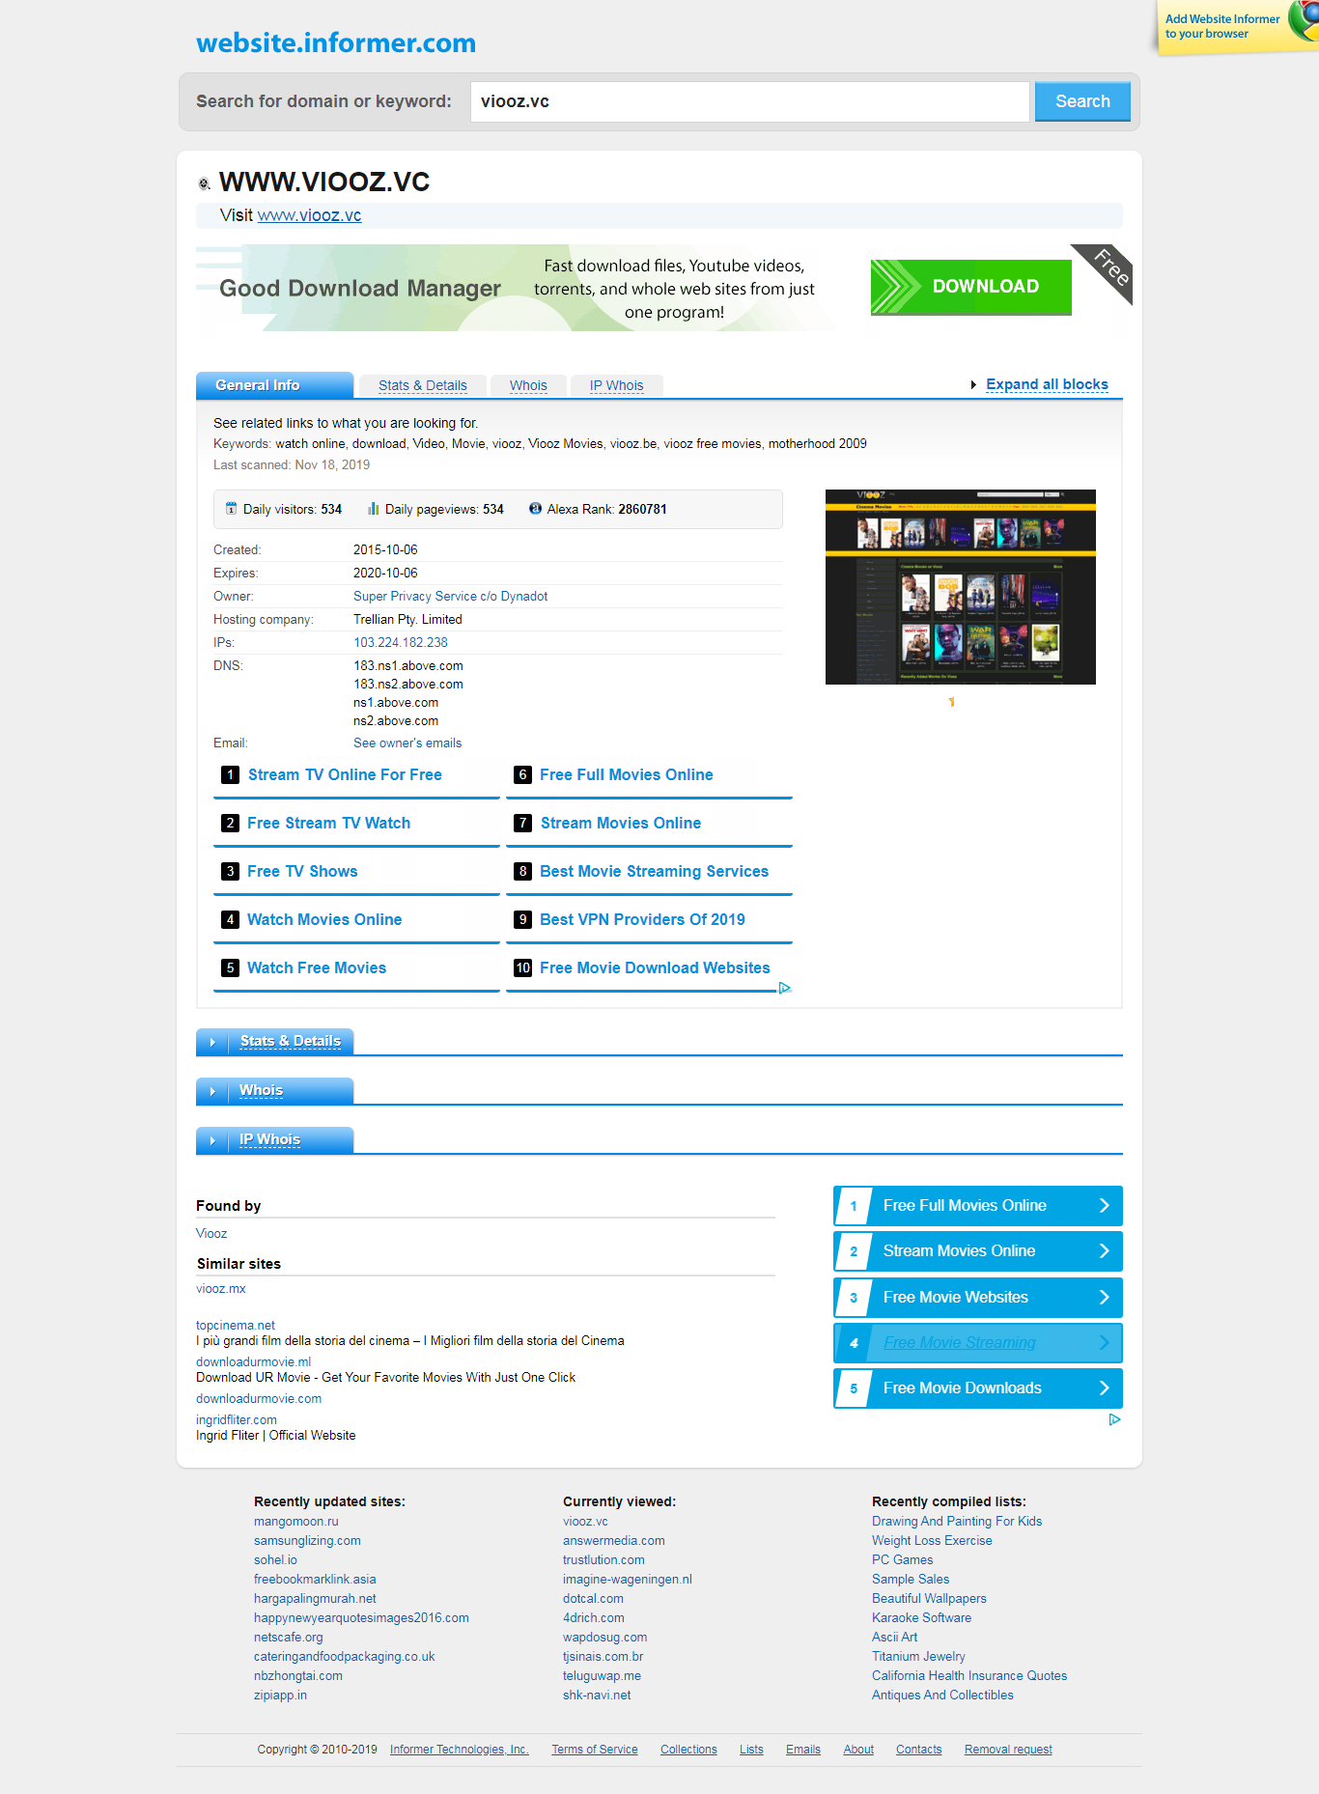Open Free TV Shows ad link

(302, 871)
